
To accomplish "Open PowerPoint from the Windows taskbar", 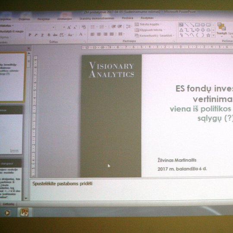I will (x=24, y=212).
